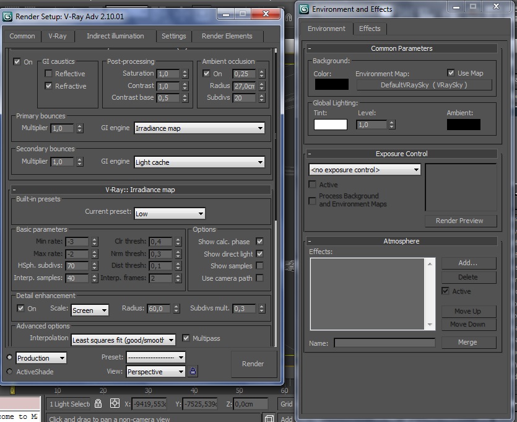Viewport: 517px width, 422px height.
Task: Click the lock viewport icon next to View
Action: (193, 371)
